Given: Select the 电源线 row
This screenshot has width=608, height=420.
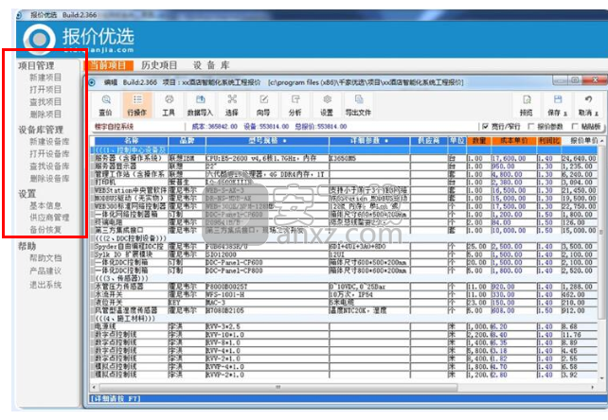Looking at the screenshot, I should click(346, 326).
